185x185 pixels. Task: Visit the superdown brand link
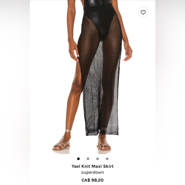point(93,172)
